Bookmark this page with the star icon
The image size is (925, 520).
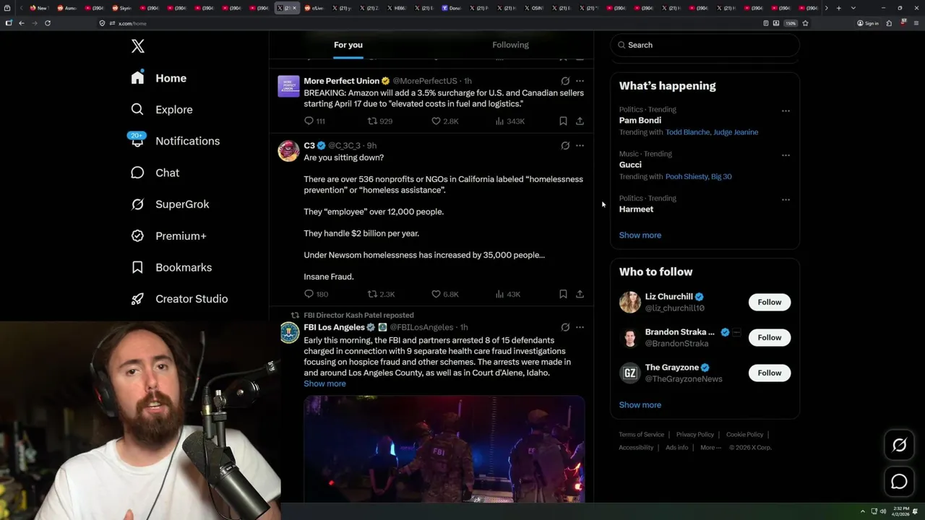[x=805, y=23]
